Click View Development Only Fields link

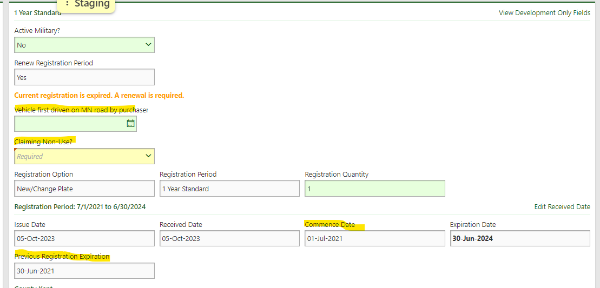click(544, 12)
